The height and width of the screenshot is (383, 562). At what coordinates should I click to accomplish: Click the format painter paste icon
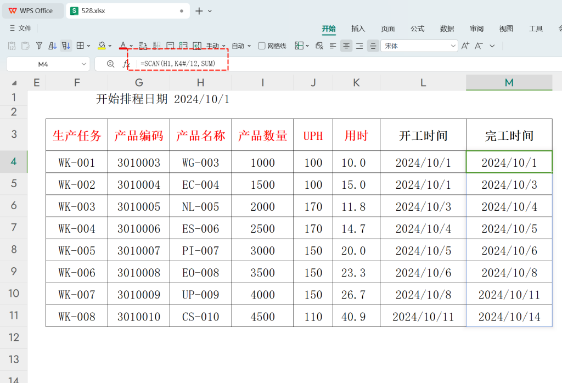(25, 46)
